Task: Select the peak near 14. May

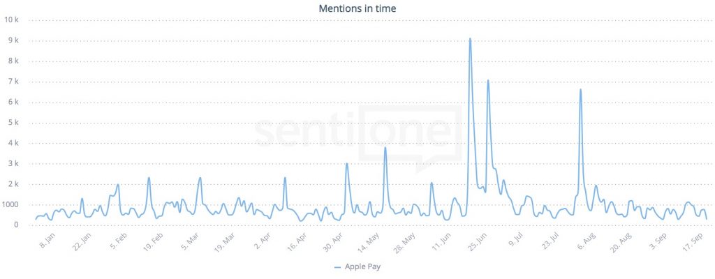Action: (x=385, y=148)
